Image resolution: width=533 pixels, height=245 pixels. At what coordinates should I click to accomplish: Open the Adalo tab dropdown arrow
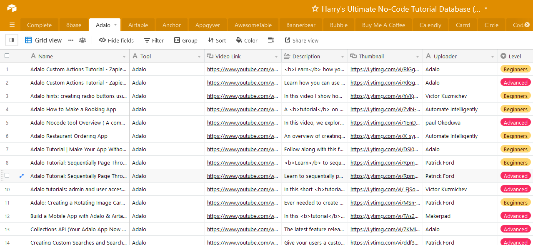115,25
